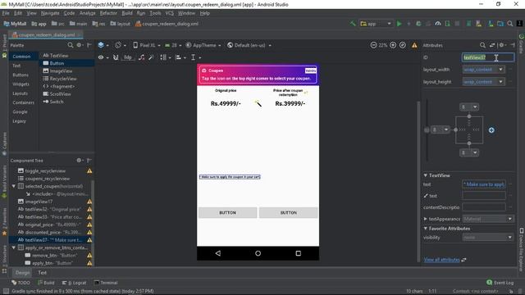Click the View all attributes link
Image resolution: width=525 pixels, height=295 pixels.
coord(441,260)
